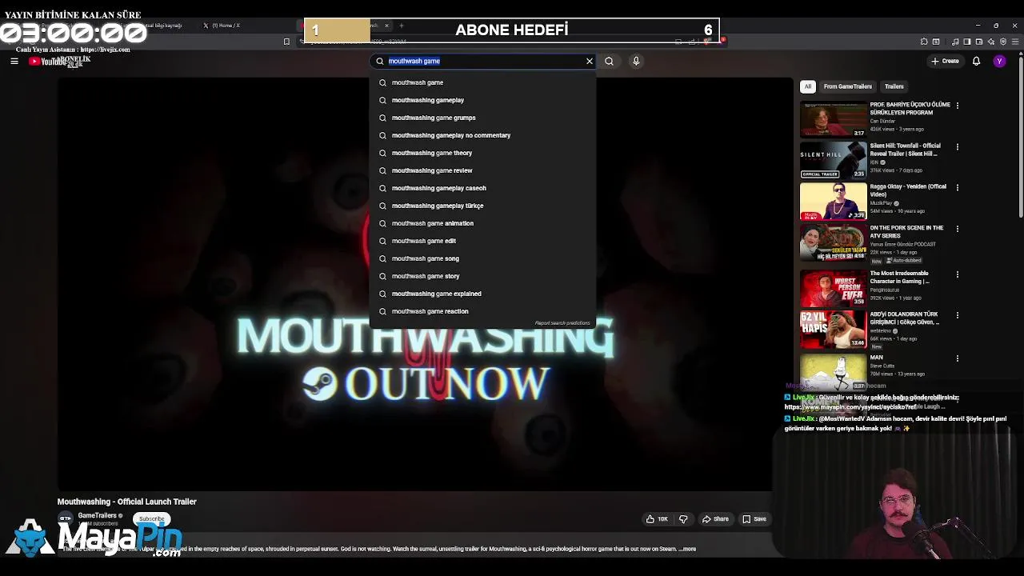This screenshot has height=576, width=1024.
Task: Save the video to a playlist
Action: coord(754,519)
